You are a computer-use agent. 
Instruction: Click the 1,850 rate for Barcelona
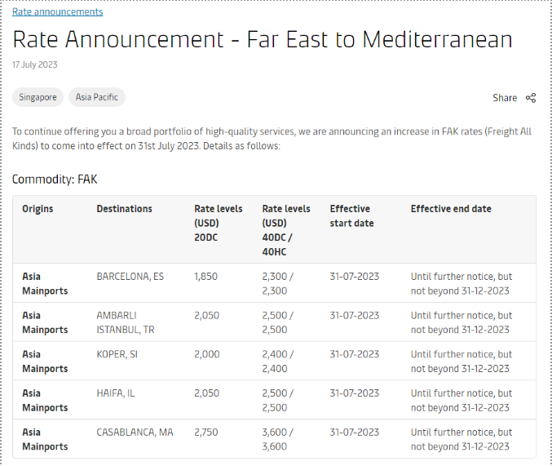click(x=205, y=277)
